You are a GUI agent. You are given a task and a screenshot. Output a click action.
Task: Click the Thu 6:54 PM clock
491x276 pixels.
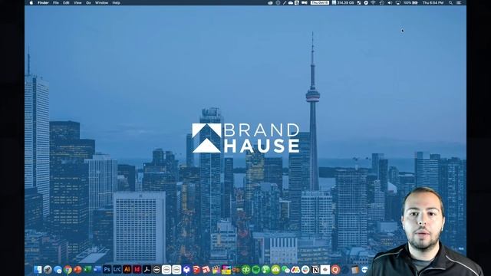click(x=433, y=2)
